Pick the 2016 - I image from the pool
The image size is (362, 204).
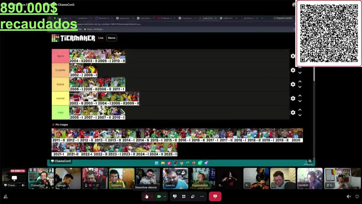[184, 135]
